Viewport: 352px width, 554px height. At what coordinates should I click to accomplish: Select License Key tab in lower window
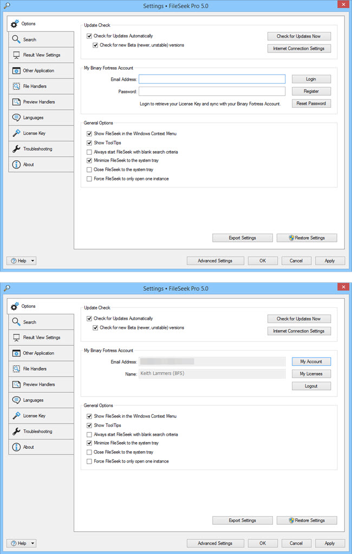point(41,416)
